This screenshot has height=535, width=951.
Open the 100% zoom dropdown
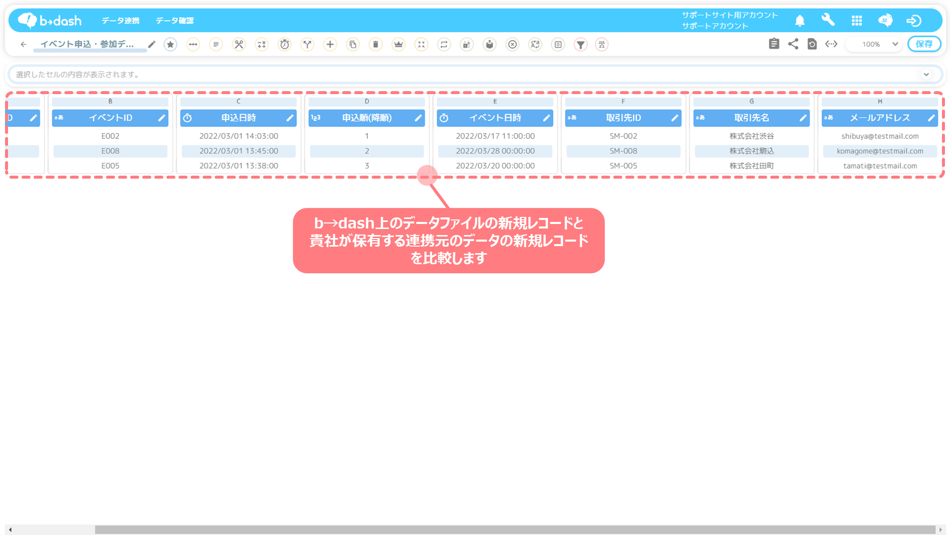pyautogui.click(x=875, y=44)
